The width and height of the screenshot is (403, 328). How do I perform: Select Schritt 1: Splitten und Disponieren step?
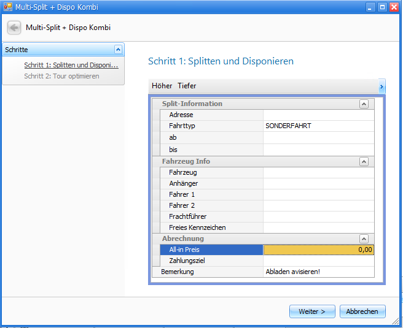click(71, 65)
